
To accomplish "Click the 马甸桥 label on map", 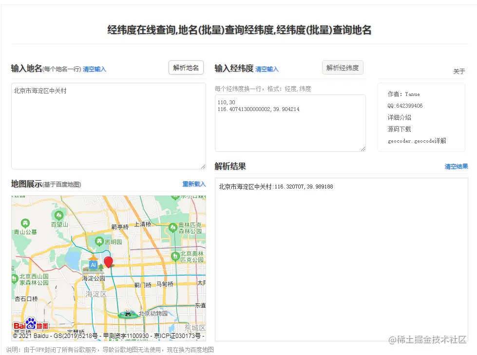I will 165,284.
